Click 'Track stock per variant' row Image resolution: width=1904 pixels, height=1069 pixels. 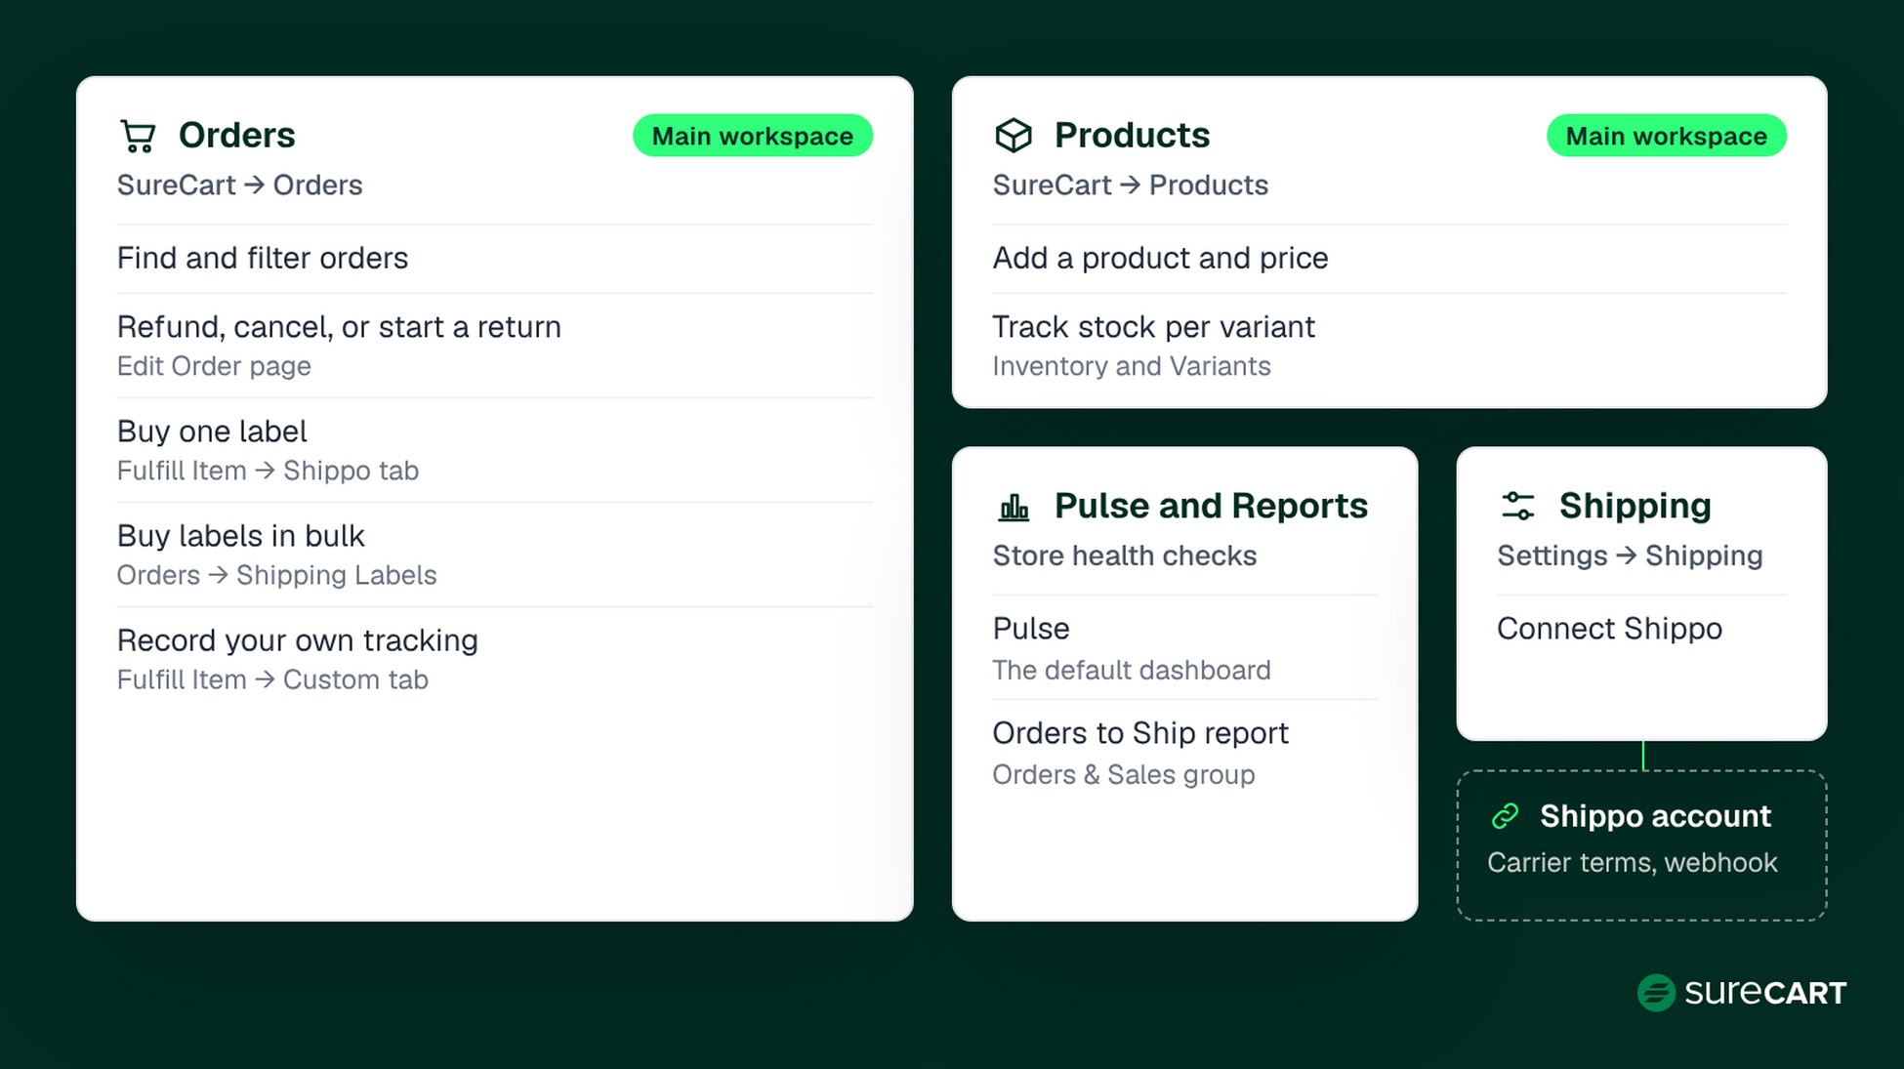click(x=1389, y=346)
